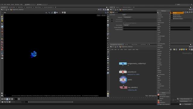The image size is (193, 109).
Task: Click the timeline range slider bar
Action: (x=50, y=102)
